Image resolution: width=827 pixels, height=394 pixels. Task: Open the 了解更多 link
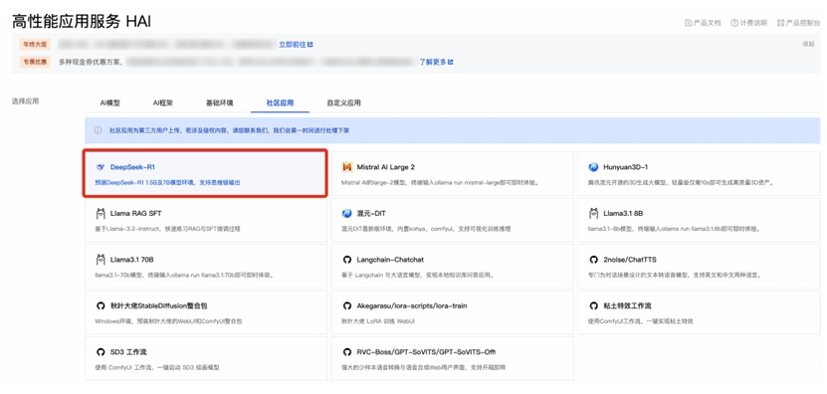point(433,62)
